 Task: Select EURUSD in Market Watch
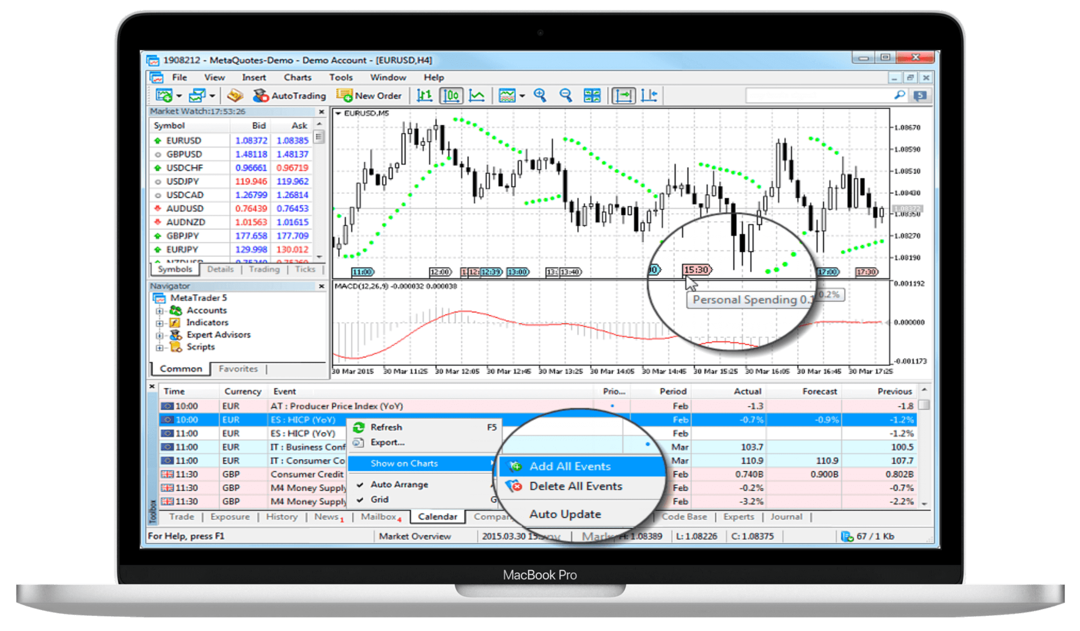(x=183, y=140)
